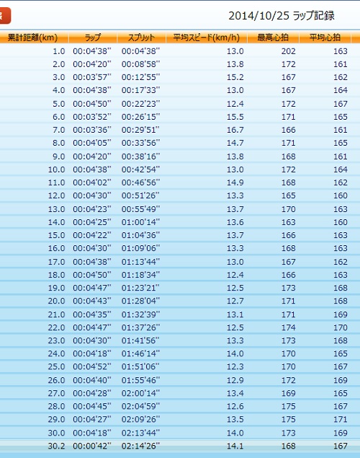The height and width of the screenshot is (458, 360).
Task: Select average speed 14.1 in last row
Action: point(235,446)
